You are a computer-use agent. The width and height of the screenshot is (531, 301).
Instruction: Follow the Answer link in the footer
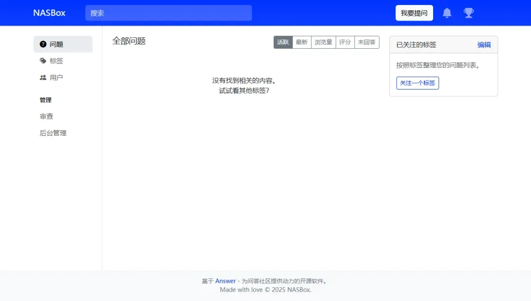coord(226,281)
